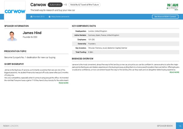Click the NOAH London footer label

click(11, 126)
